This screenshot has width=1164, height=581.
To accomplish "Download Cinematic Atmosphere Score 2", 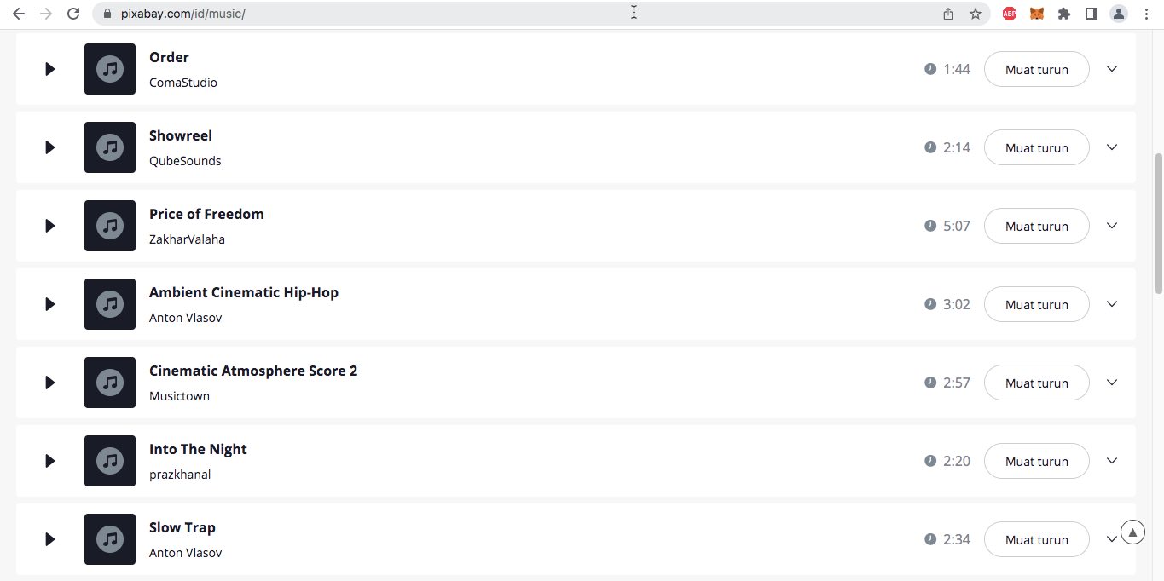I will click(1037, 383).
